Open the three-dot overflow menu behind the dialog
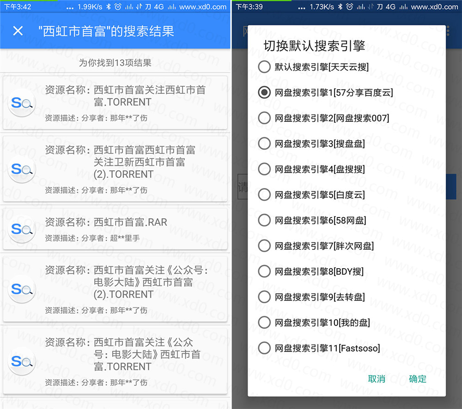Image resolution: width=462 pixels, height=409 pixels. (x=448, y=30)
